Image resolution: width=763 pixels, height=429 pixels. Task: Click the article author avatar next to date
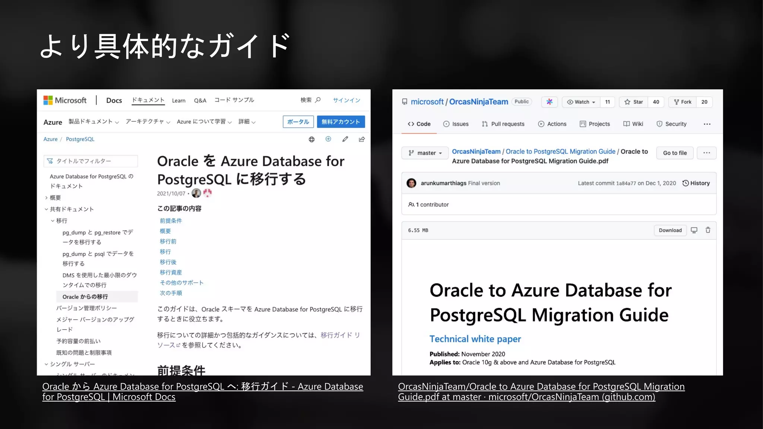196,193
